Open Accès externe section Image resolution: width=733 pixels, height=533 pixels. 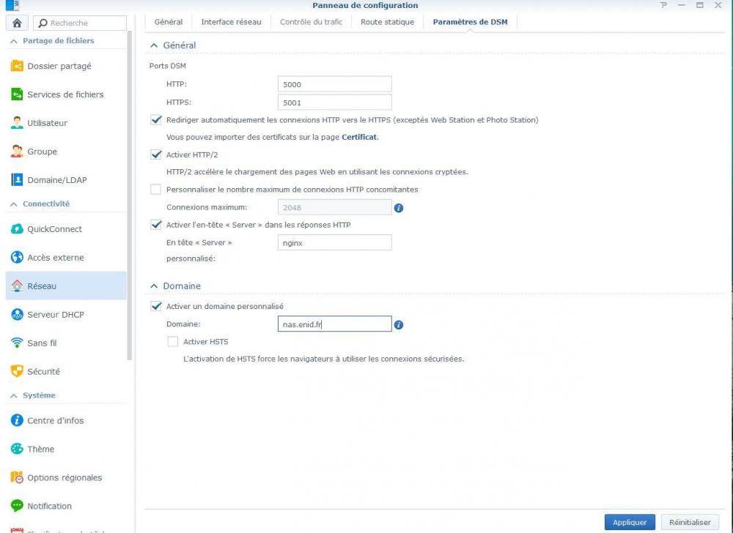click(55, 258)
